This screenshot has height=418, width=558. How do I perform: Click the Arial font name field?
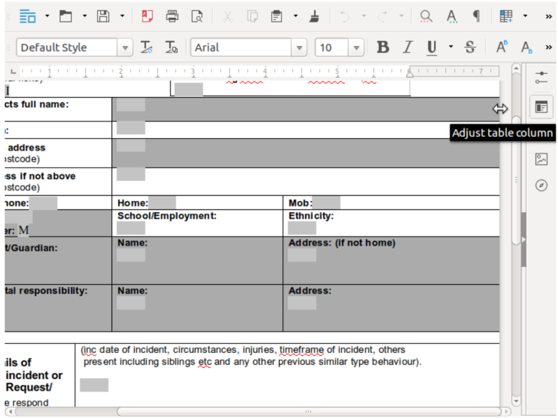[x=241, y=47]
